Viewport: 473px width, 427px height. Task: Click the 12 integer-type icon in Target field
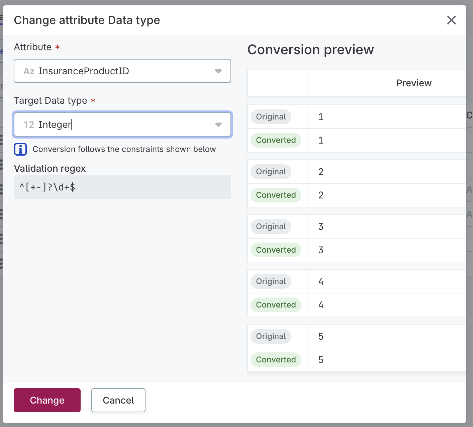pos(29,124)
